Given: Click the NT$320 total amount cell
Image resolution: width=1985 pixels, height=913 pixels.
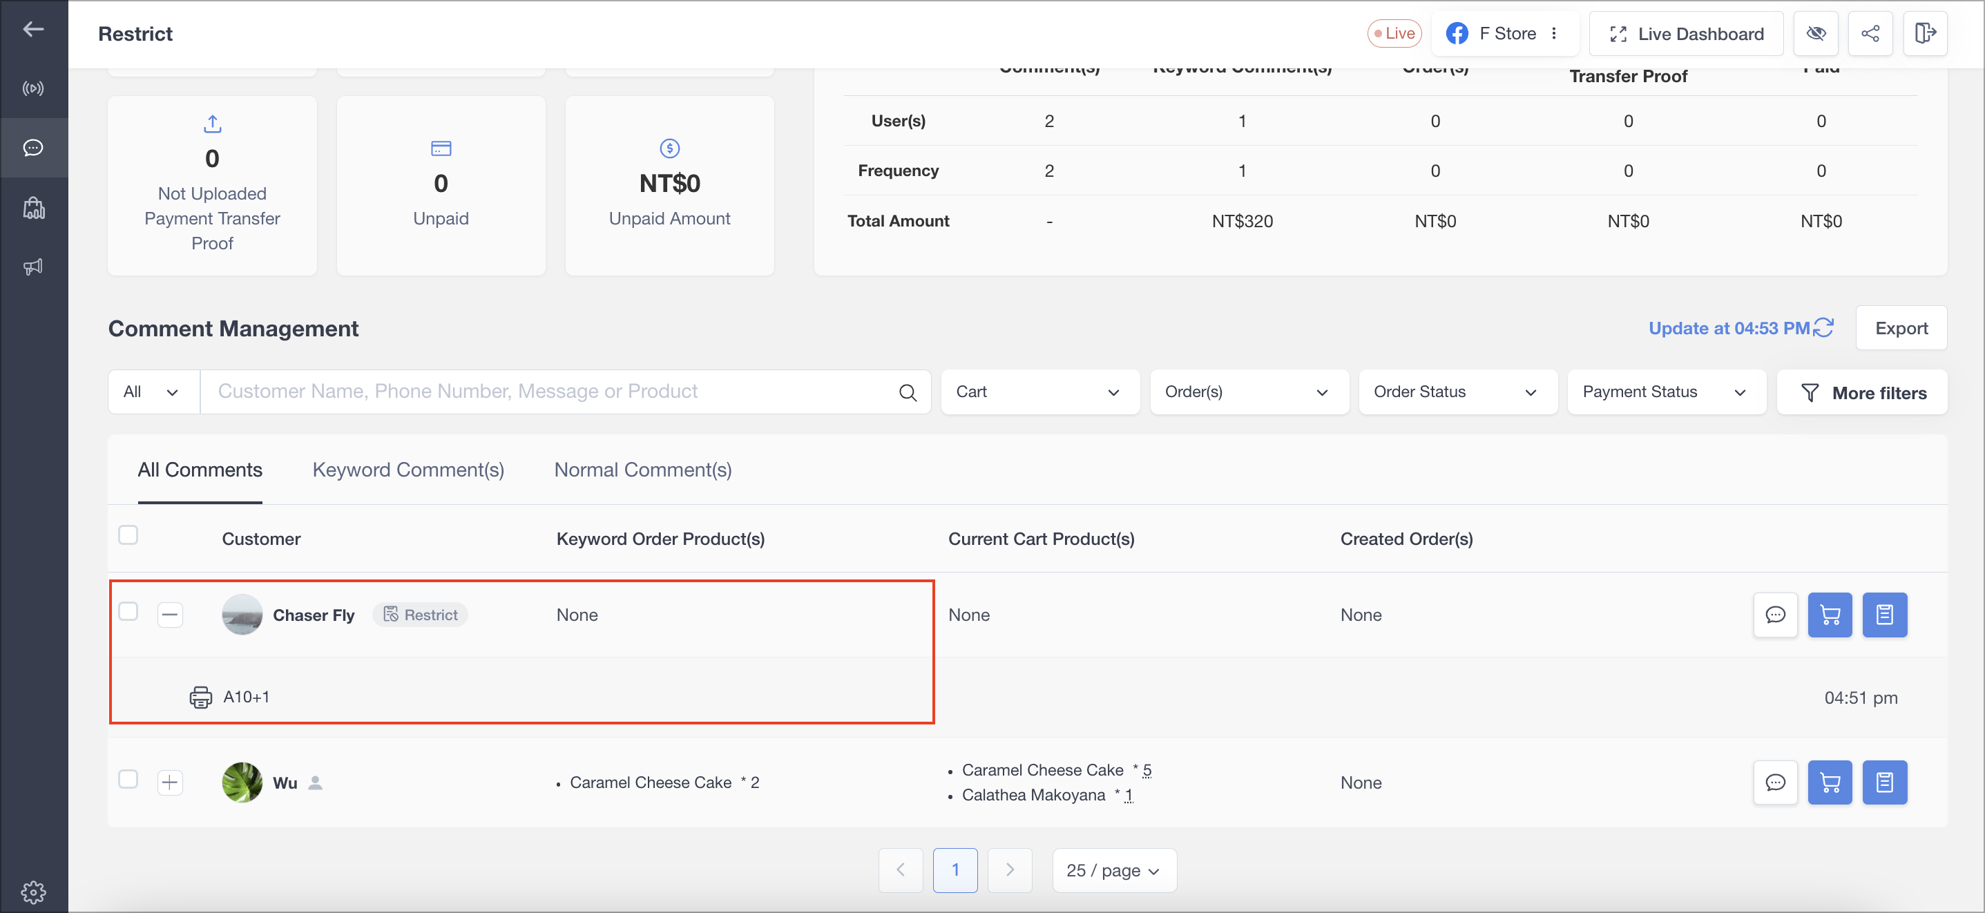Looking at the screenshot, I should coord(1242,221).
